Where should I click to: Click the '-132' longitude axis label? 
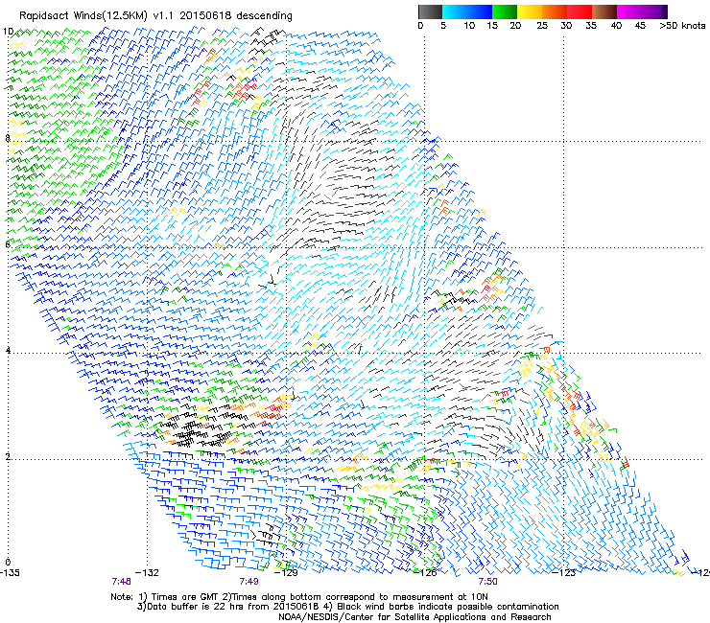click(148, 573)
